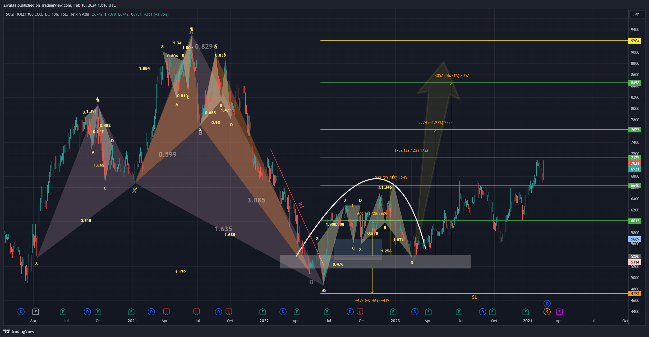The image size is (649, 337).
Task: Click the large 3.085 harmonic ratio label
Action: tap(256, 200)
